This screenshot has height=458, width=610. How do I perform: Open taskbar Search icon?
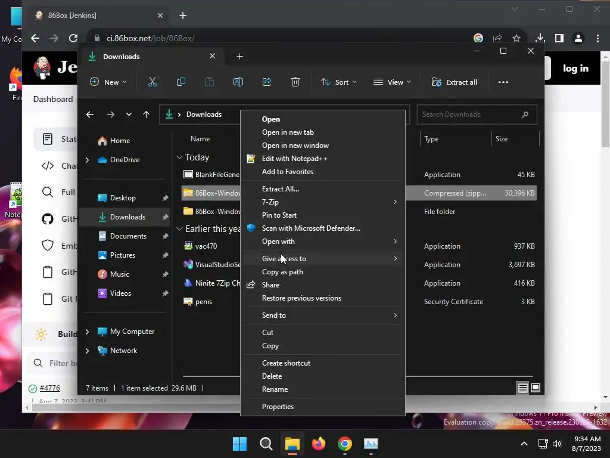click(266, 444)
